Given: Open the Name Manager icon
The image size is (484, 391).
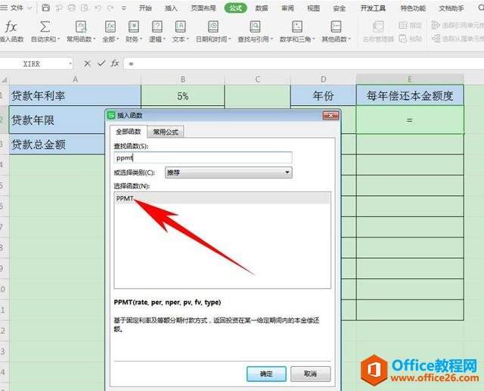Looking at the screenshot, I should (378, 27).
